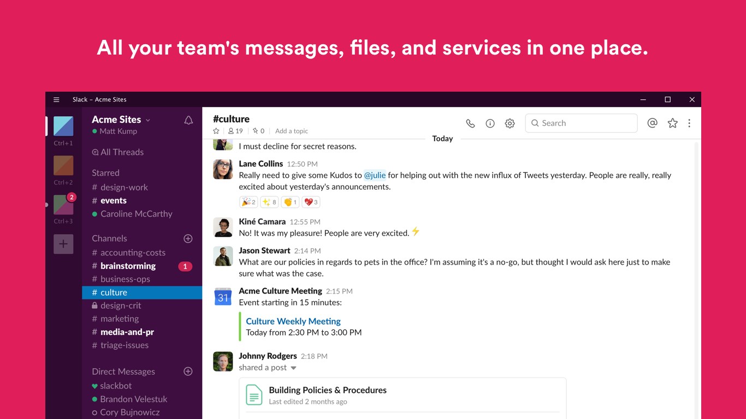Open Kiné Camara avatar
The width and height of the screenshot is (746, 419).
coord(223,228)
